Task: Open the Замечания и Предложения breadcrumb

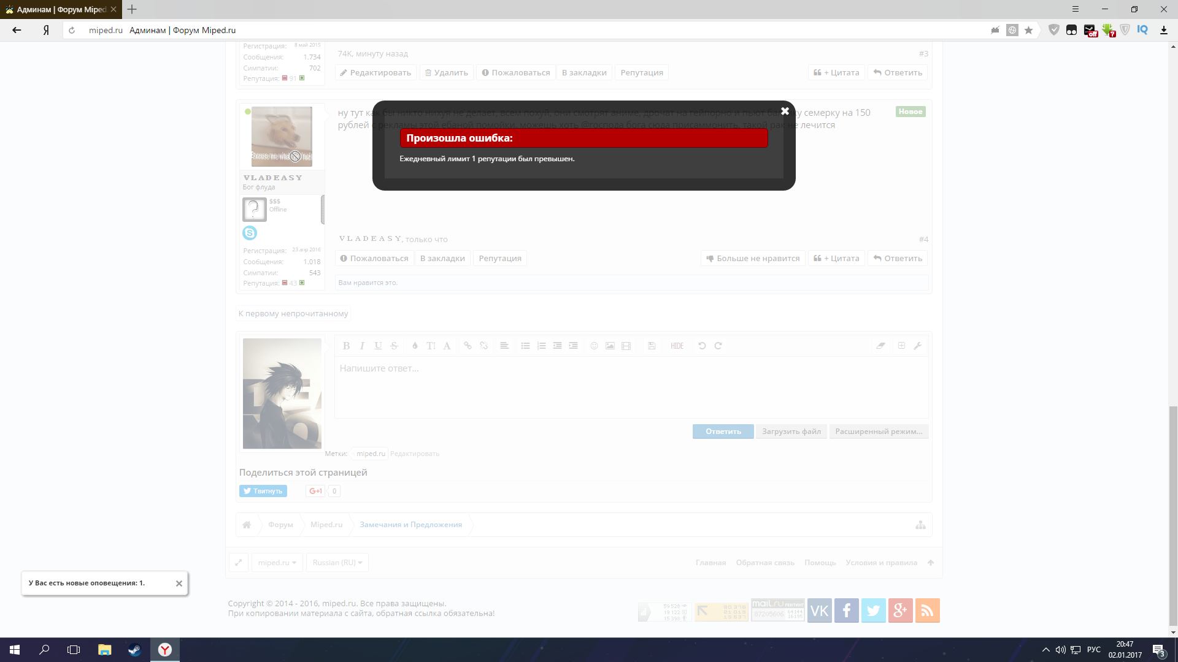Action: (411, 525)
